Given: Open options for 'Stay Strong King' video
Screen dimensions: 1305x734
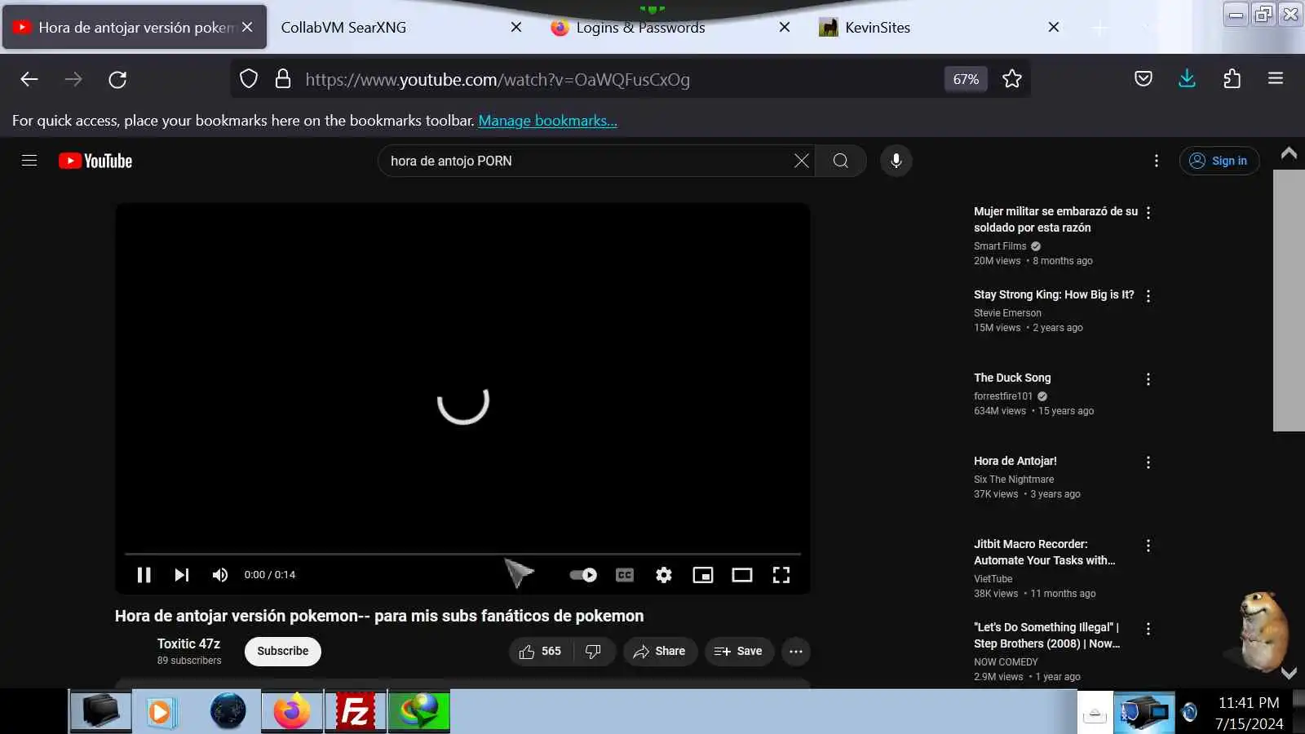Looking at the screenshot, I should 1148,296.
